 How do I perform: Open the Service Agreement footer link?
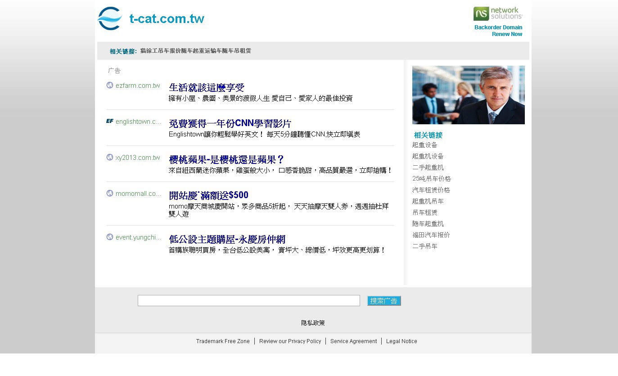tap(354, 341)
